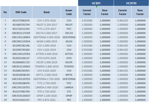The image size is (149, 102).
Task: Click bond cell ATTEN-3.400-2019
Action: (x=47, y=54)
